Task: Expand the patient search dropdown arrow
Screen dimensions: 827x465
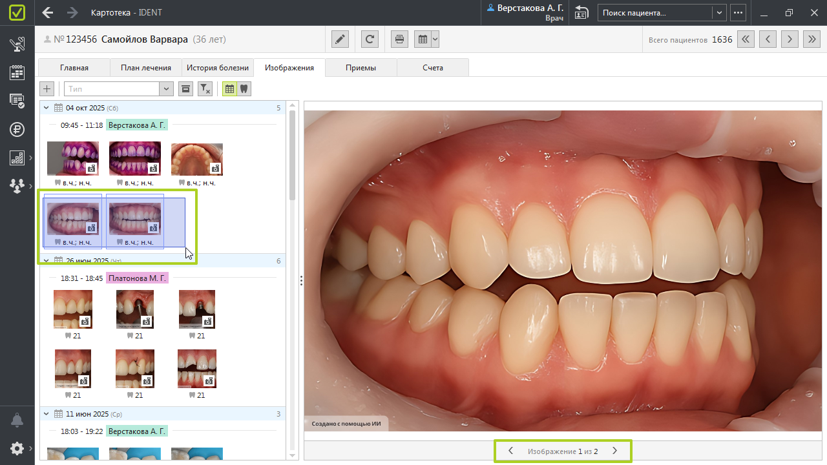Action: click(719, 13)
